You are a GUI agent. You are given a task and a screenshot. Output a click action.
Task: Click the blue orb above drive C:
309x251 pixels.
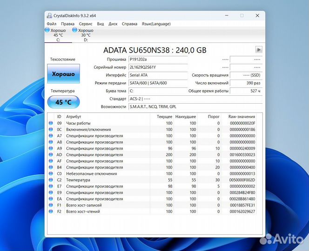tap(47, 30)
